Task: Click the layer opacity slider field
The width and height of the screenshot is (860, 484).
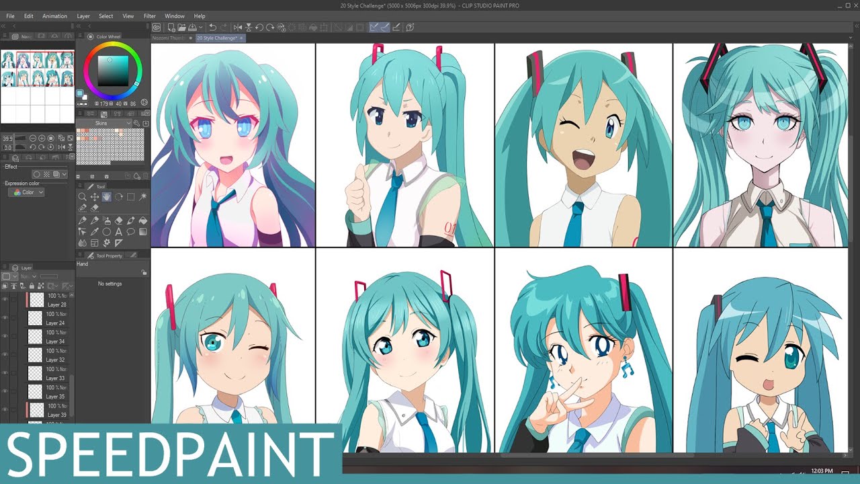Action: click(49, 276)
